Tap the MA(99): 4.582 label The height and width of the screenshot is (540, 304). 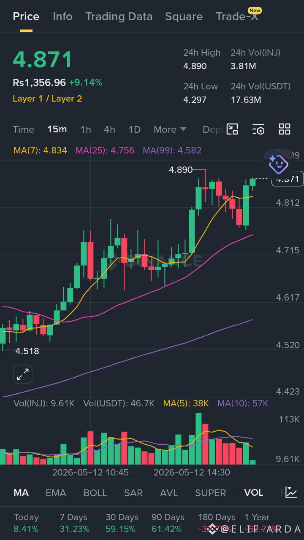(x=172, y=150)
